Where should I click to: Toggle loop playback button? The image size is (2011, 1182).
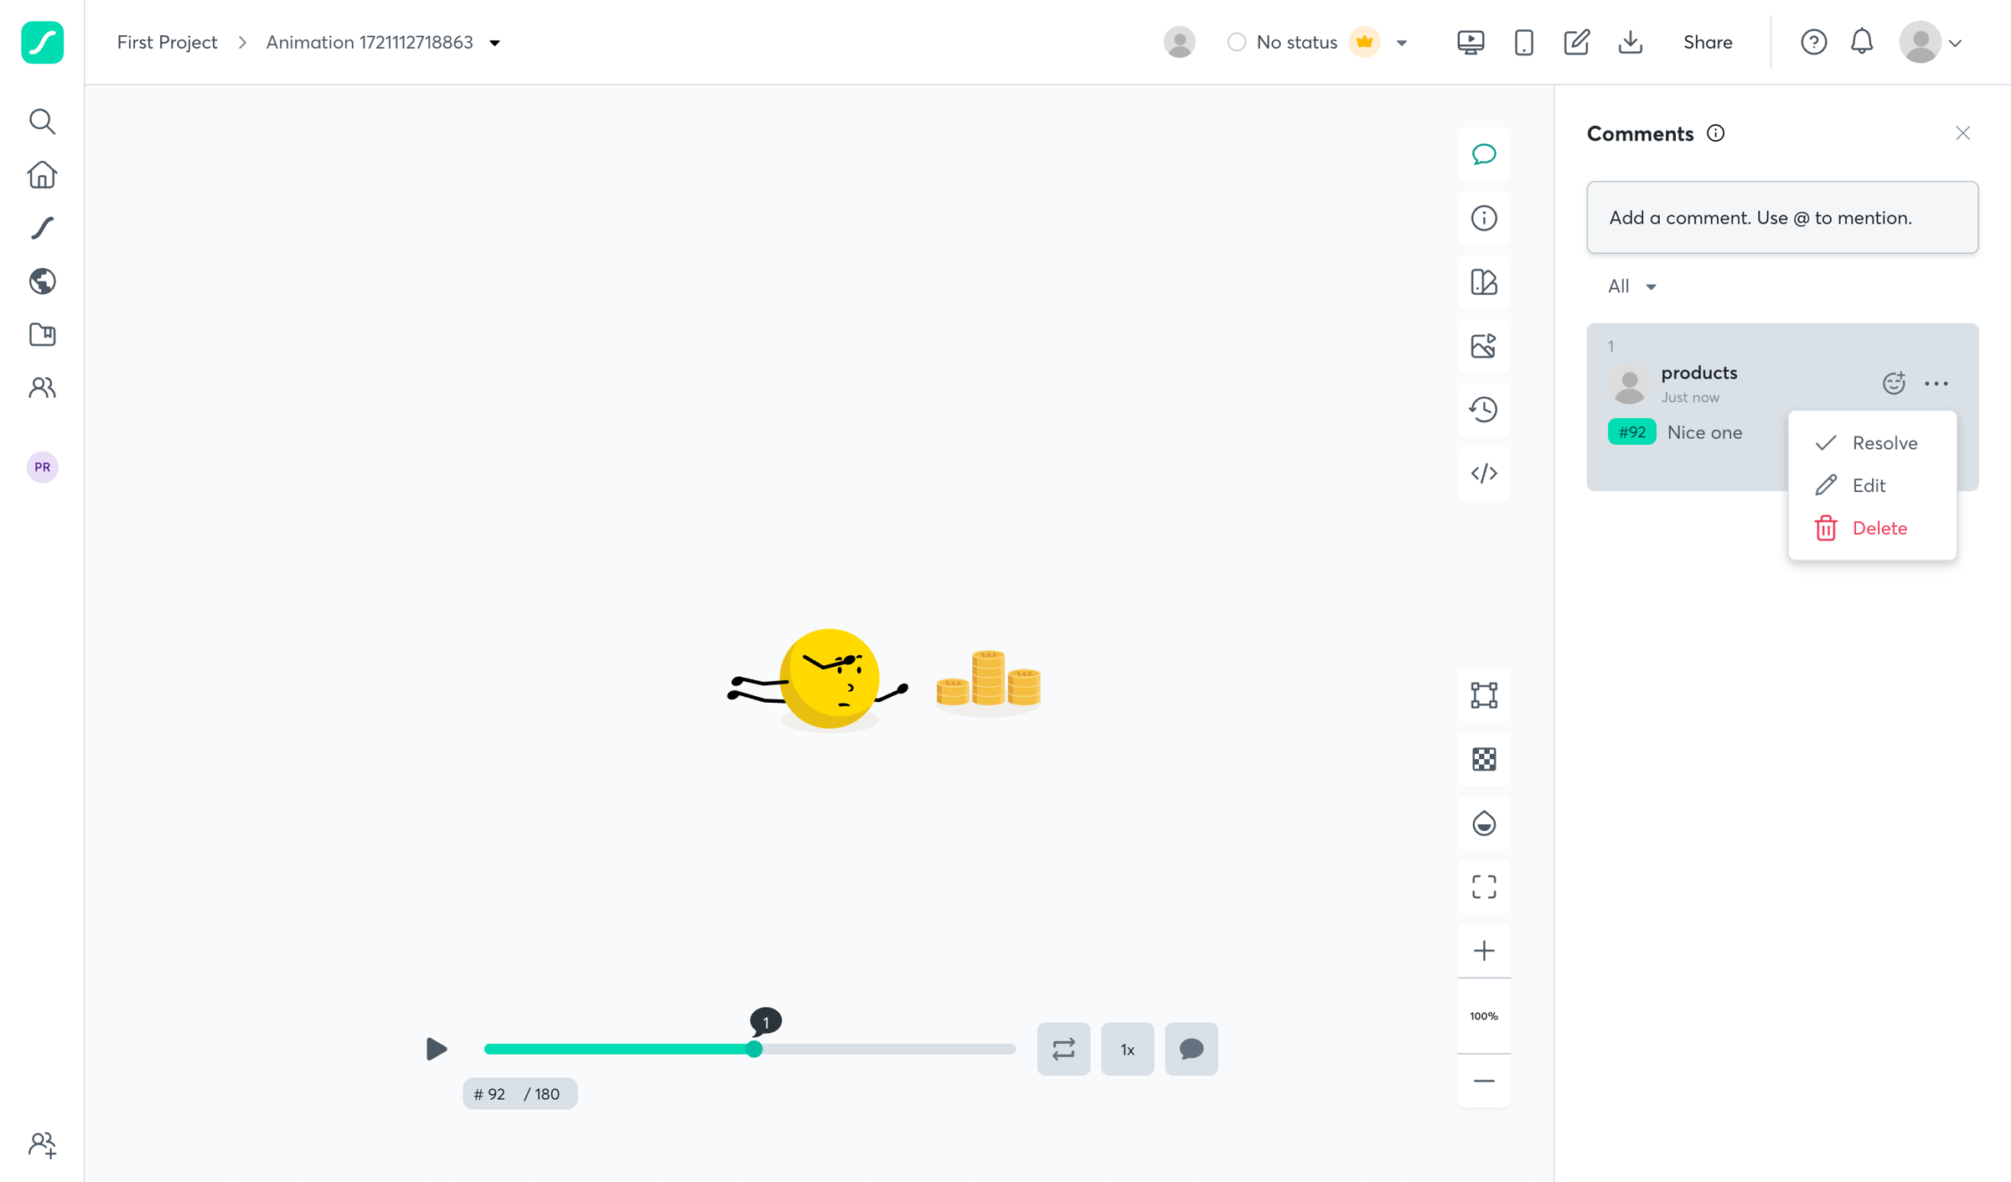[x=1063, y=1049]
